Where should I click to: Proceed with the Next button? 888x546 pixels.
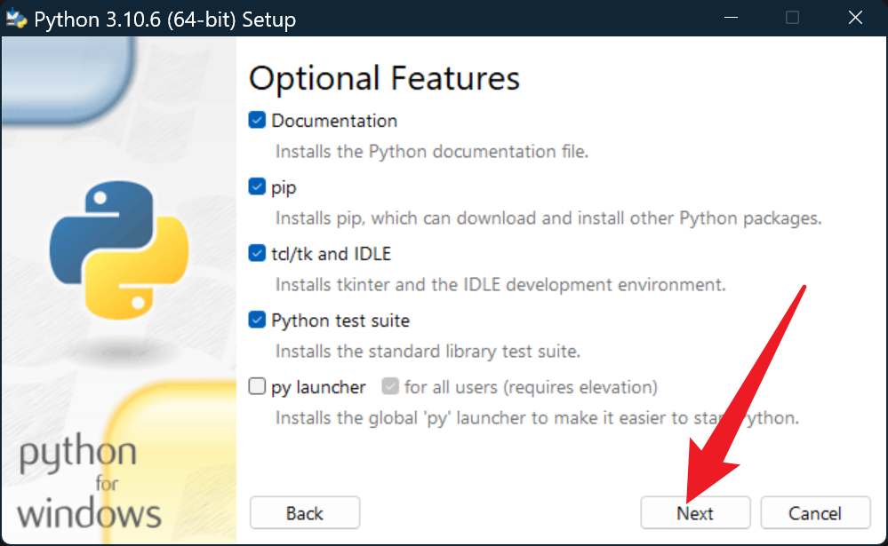pos(695,512)
